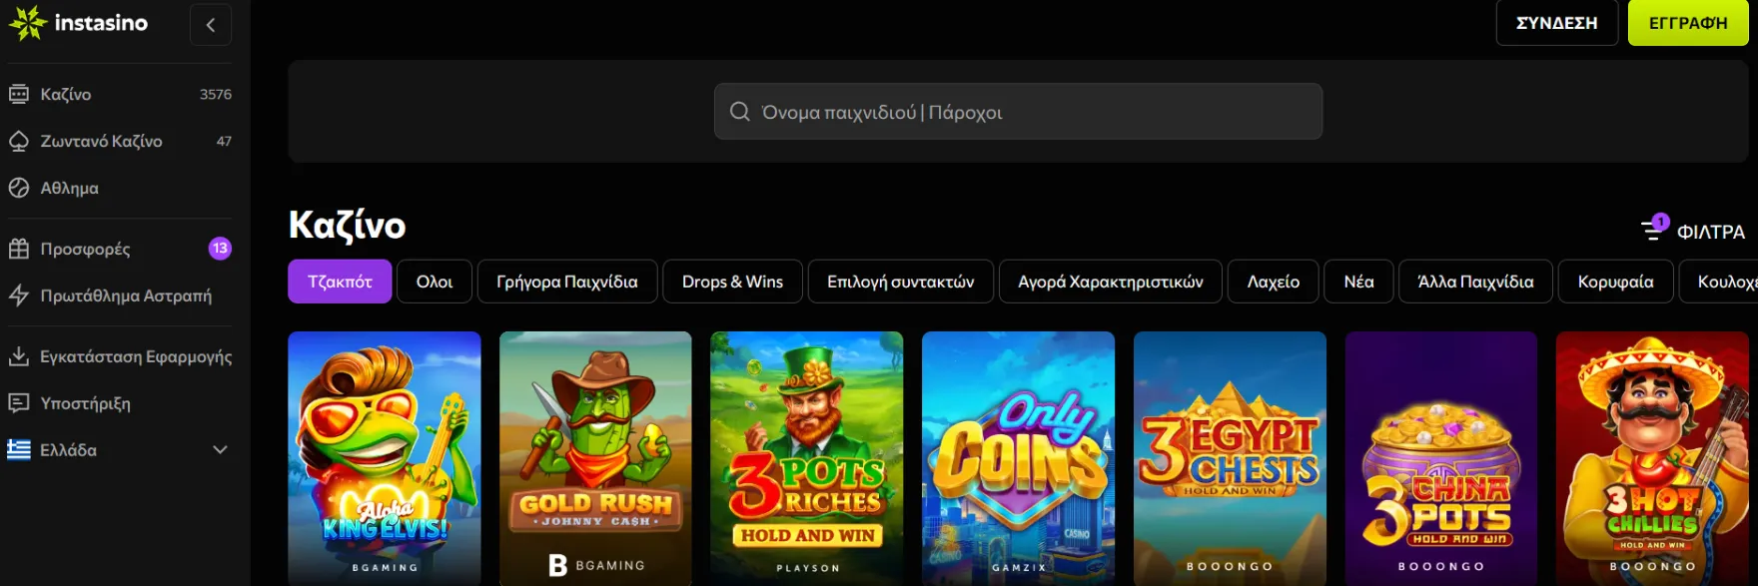The height and width of the screenshot is (586, 1758).
Task: Click the Πρωτάθλημα Αστραπή lightning icon
Action: point(19,295)
